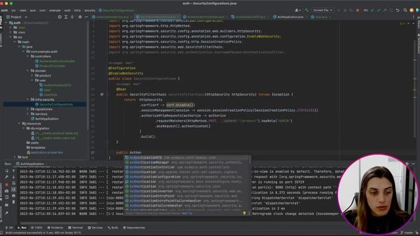Click gutter icon beside securityFilterChain method
The image size is (420, 236).
pyautogui.click(x=102, y=94)
